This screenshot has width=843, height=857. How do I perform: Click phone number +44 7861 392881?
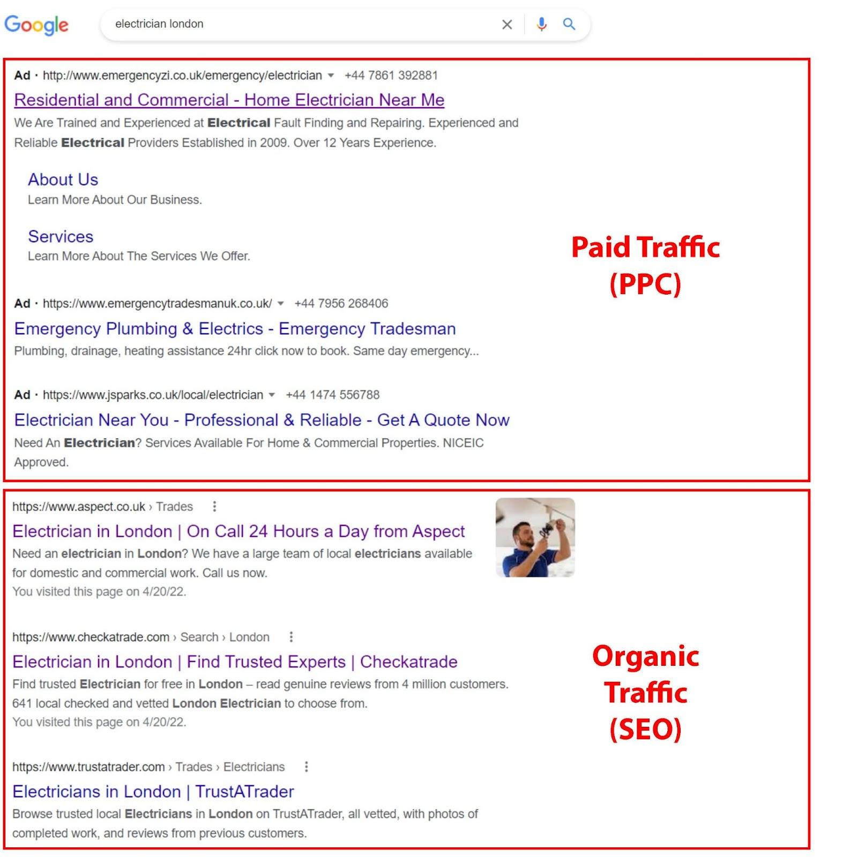point(391,76)
